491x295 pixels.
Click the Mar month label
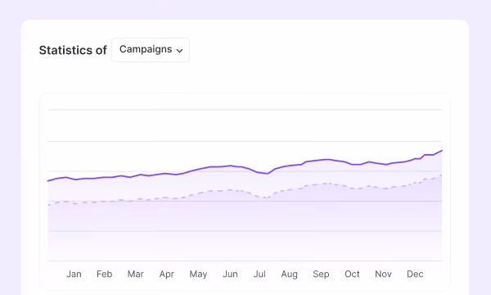click(x=135, y=274)
